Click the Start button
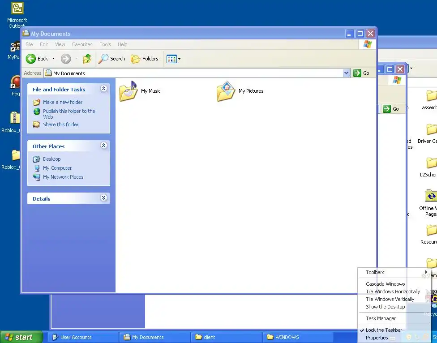The width and height of the screenshot is (437, 343). pos(21,337)
